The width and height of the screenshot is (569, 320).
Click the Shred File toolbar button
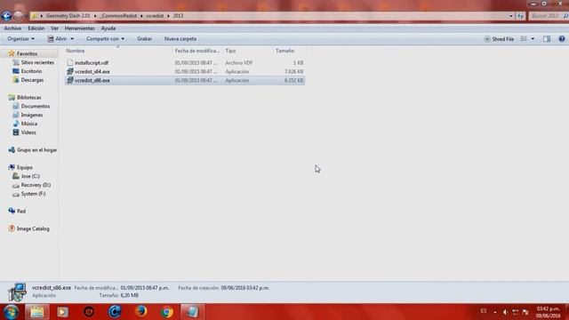tap(499, 39)
